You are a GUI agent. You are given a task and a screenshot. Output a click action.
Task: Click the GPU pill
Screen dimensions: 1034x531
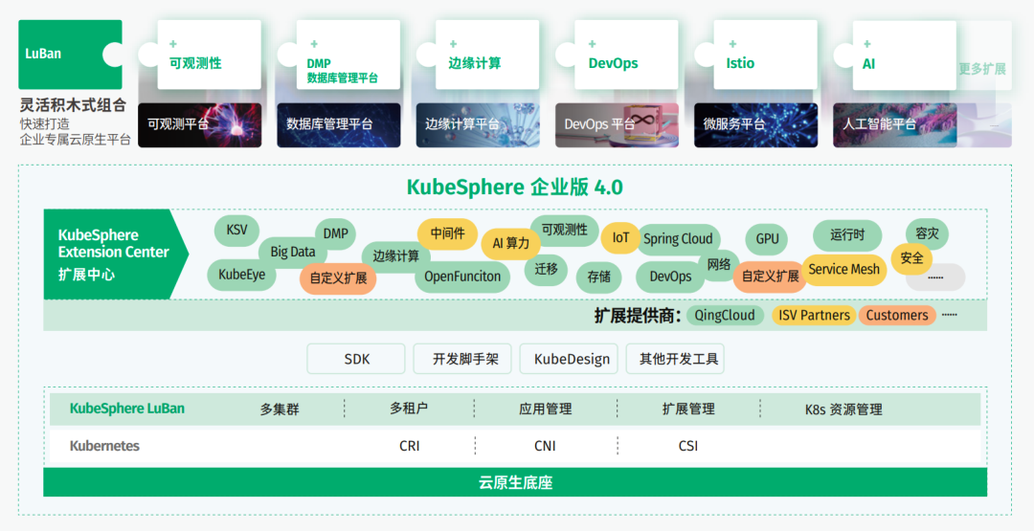coord(768,239)
